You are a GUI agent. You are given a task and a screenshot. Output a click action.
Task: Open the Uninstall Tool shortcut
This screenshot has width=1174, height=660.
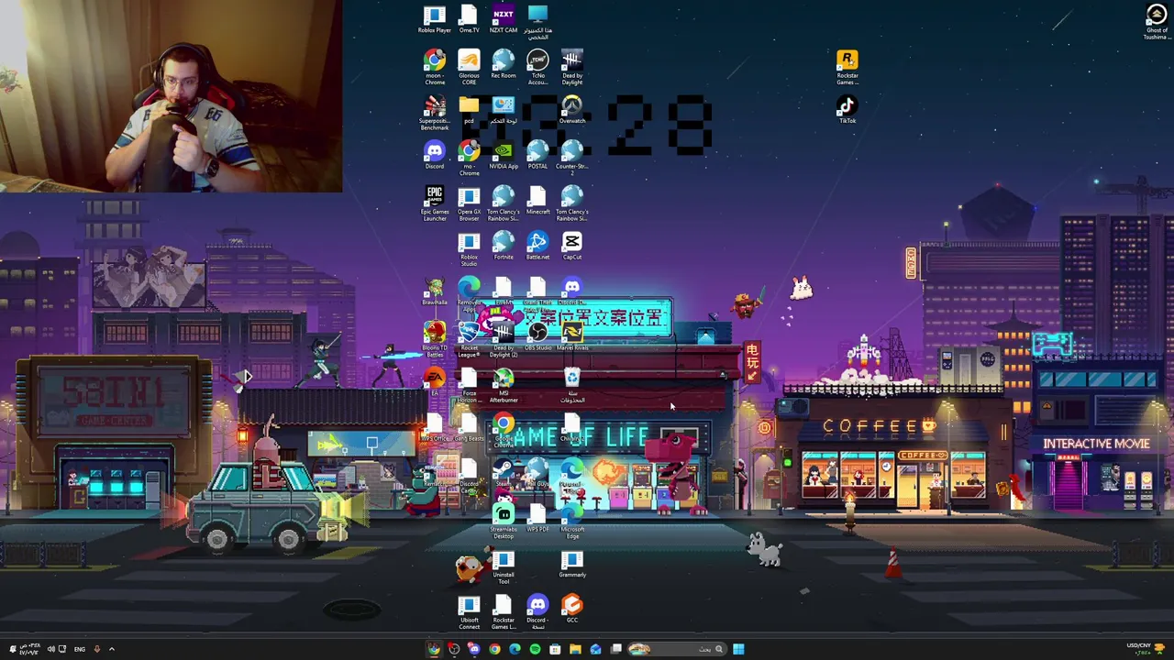(x=504, y=566)
